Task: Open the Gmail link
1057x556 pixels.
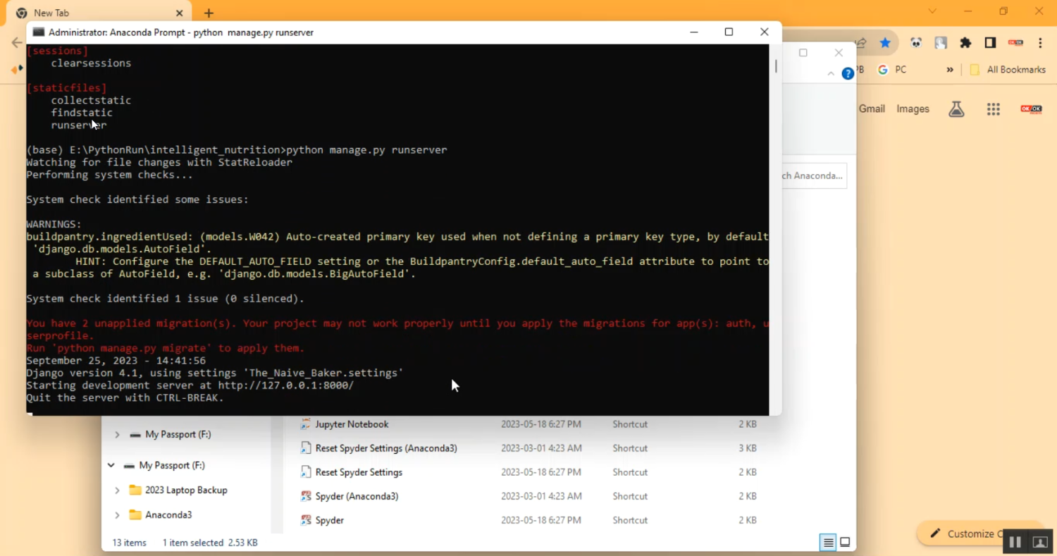Action: 872,109
